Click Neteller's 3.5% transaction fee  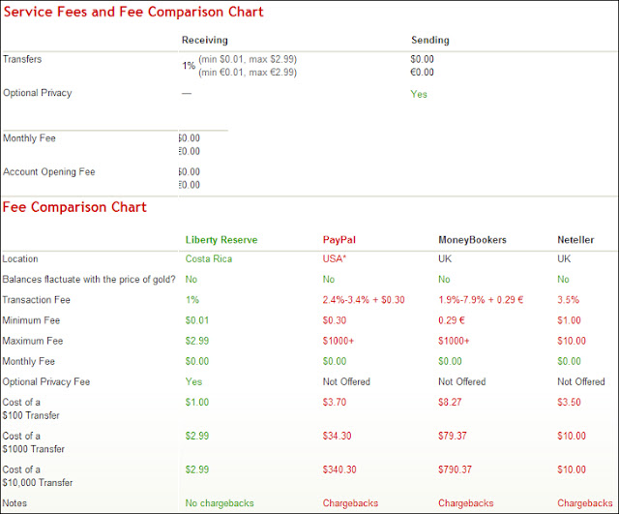click(x=569, y=300)
